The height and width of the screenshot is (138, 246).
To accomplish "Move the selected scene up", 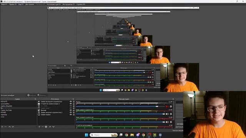I will pyautogui.click(x=10, y=127).
